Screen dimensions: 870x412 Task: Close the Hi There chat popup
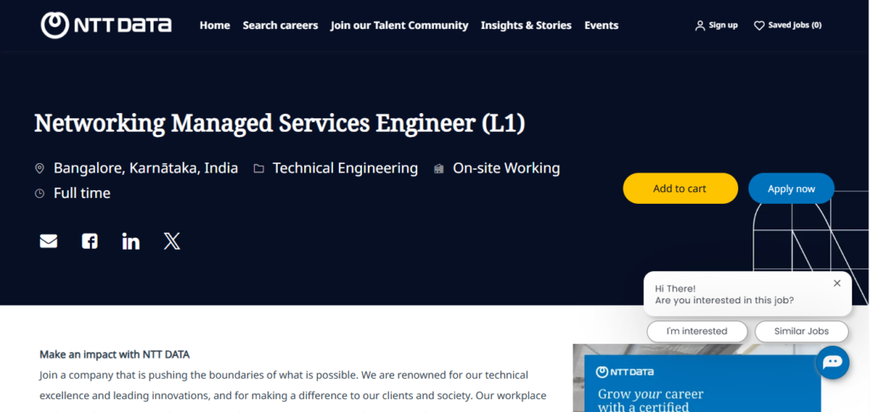click(x=837, y=284)
